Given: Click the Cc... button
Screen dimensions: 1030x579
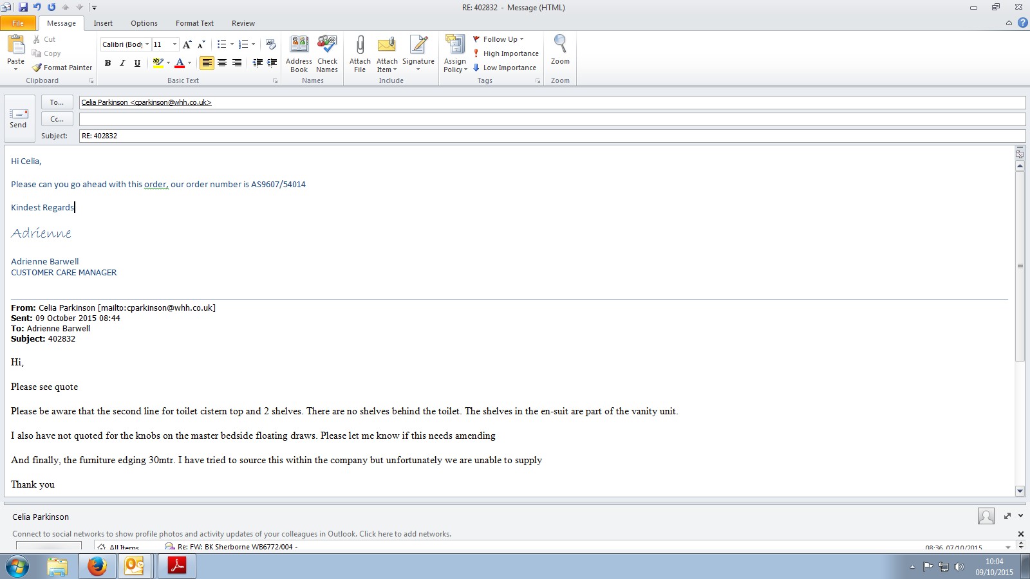Looking at the screenshot, I should (57, 119).
